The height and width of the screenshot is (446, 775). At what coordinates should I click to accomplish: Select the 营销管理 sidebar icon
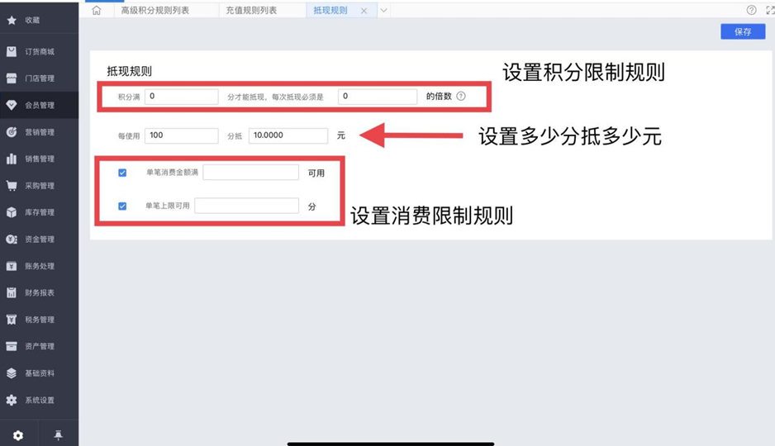tap(12, 132)
